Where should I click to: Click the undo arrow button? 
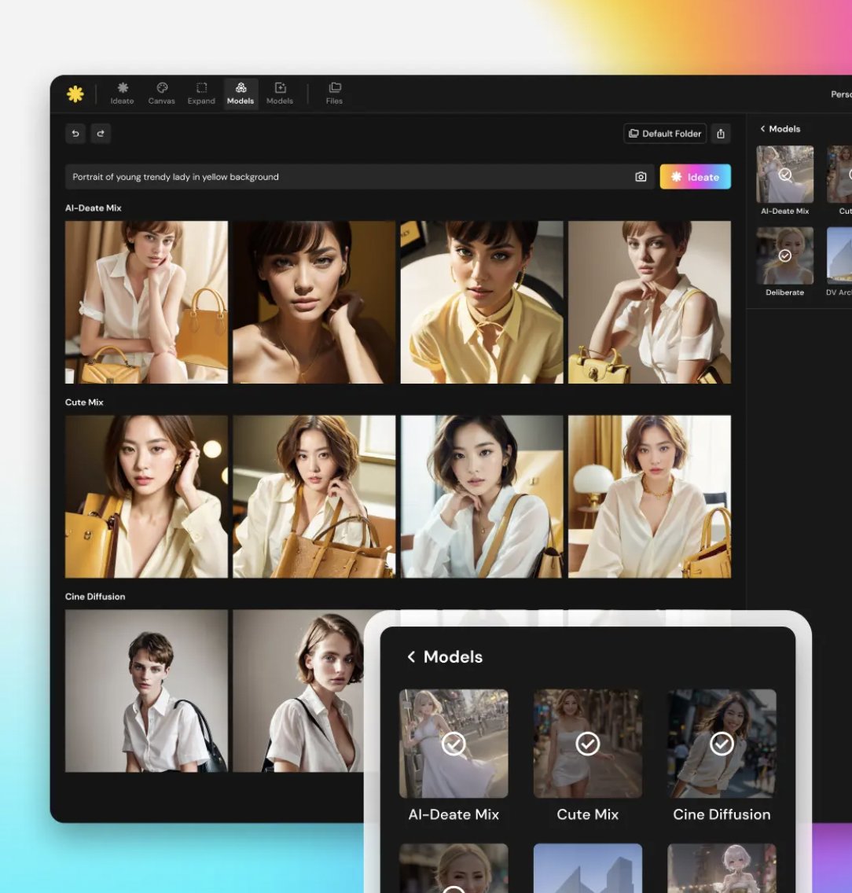[75, 134]
